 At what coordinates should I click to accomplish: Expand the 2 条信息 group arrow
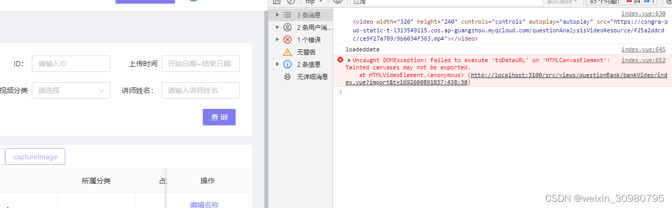tap(278, 64)
